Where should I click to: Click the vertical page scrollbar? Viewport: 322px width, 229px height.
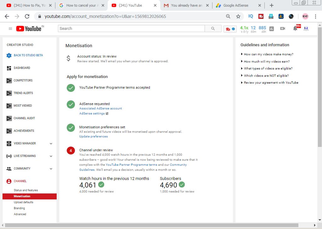click(x=320, y=87)
